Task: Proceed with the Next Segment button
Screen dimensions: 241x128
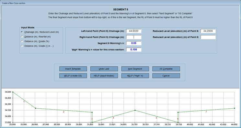Action: [135, 69]
